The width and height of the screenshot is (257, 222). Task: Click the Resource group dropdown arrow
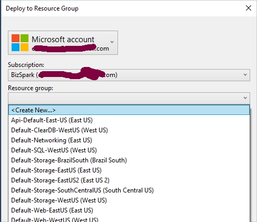pos(245,98)
